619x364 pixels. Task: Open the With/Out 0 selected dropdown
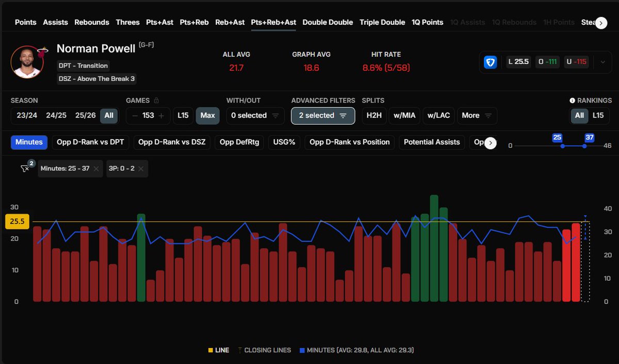tap(255, 115)
